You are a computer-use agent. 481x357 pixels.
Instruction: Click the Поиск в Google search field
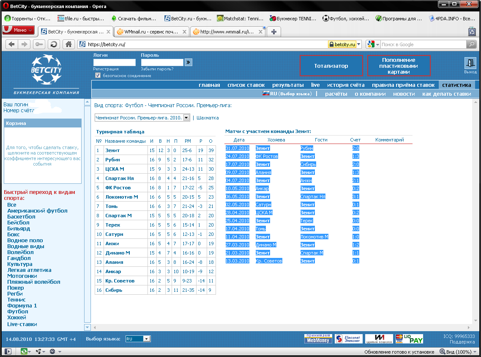[424, 44]
